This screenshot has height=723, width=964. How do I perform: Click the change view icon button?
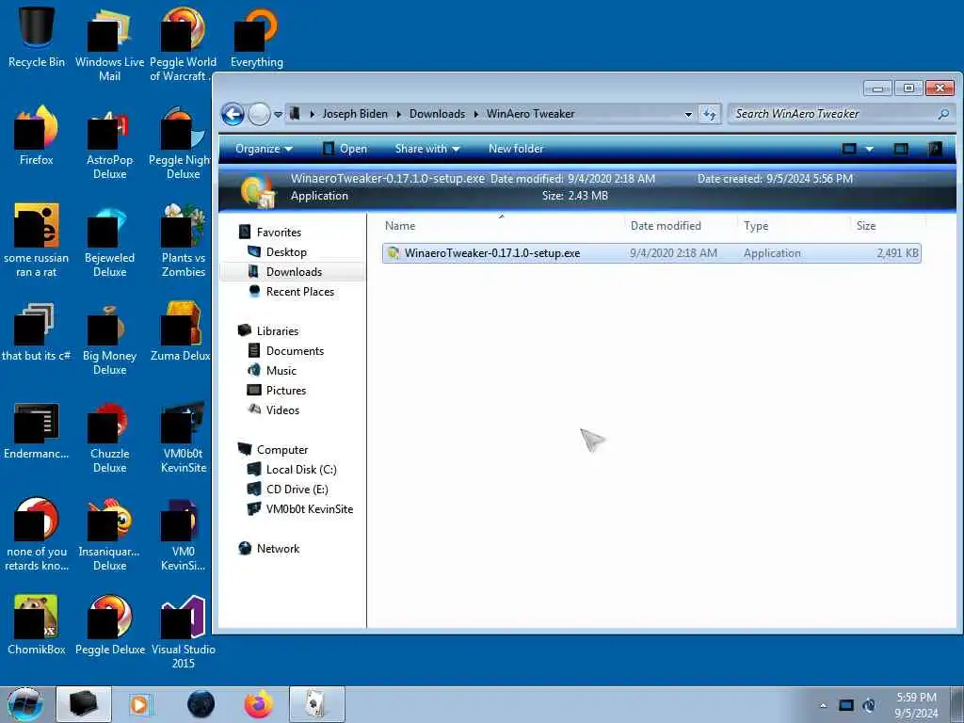coord(849,149)
